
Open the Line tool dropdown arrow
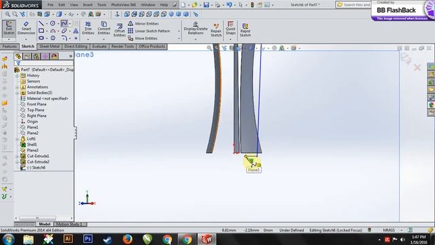pos(47,24)
